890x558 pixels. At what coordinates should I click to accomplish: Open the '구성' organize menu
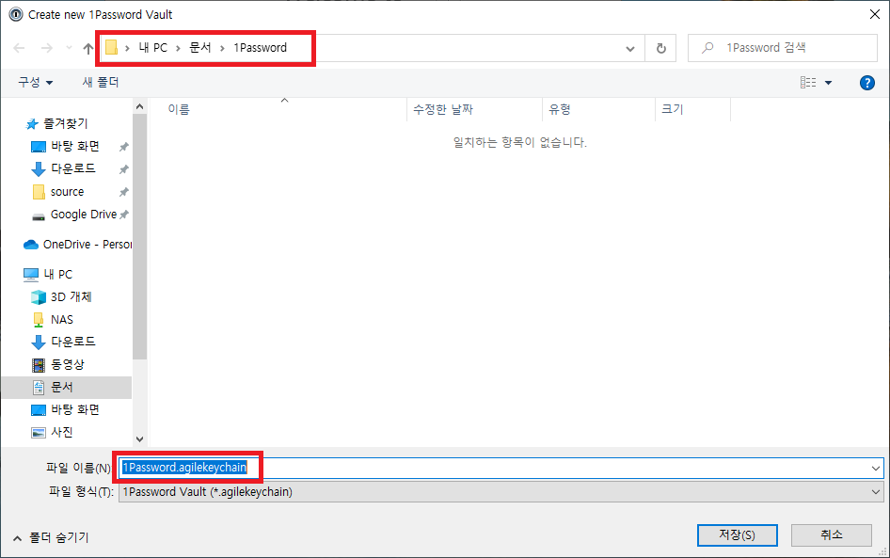tap(35, 82)
